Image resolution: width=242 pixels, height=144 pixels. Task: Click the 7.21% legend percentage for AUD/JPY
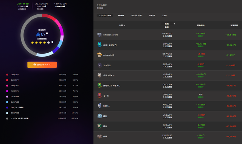[75, 91]
